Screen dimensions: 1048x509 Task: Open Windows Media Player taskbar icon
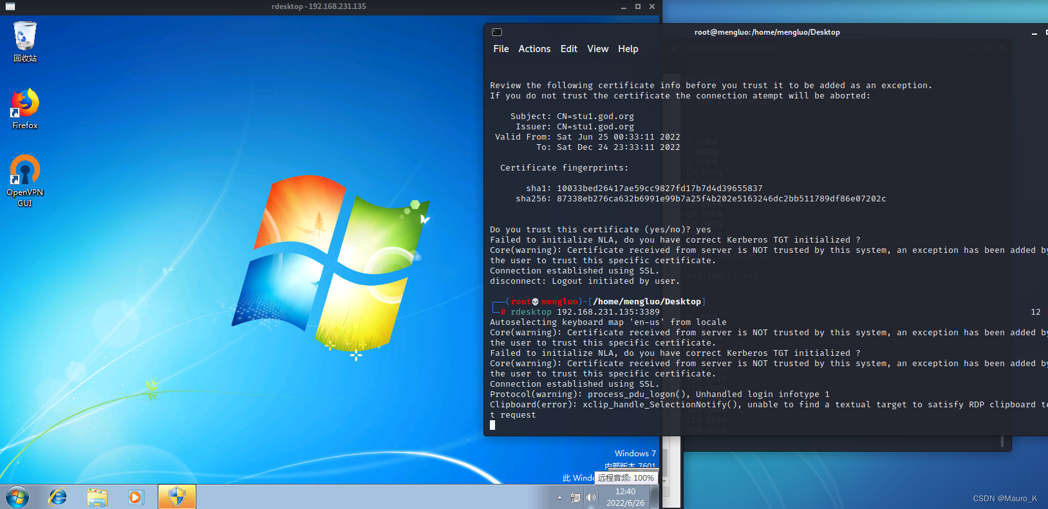(136, 497)
